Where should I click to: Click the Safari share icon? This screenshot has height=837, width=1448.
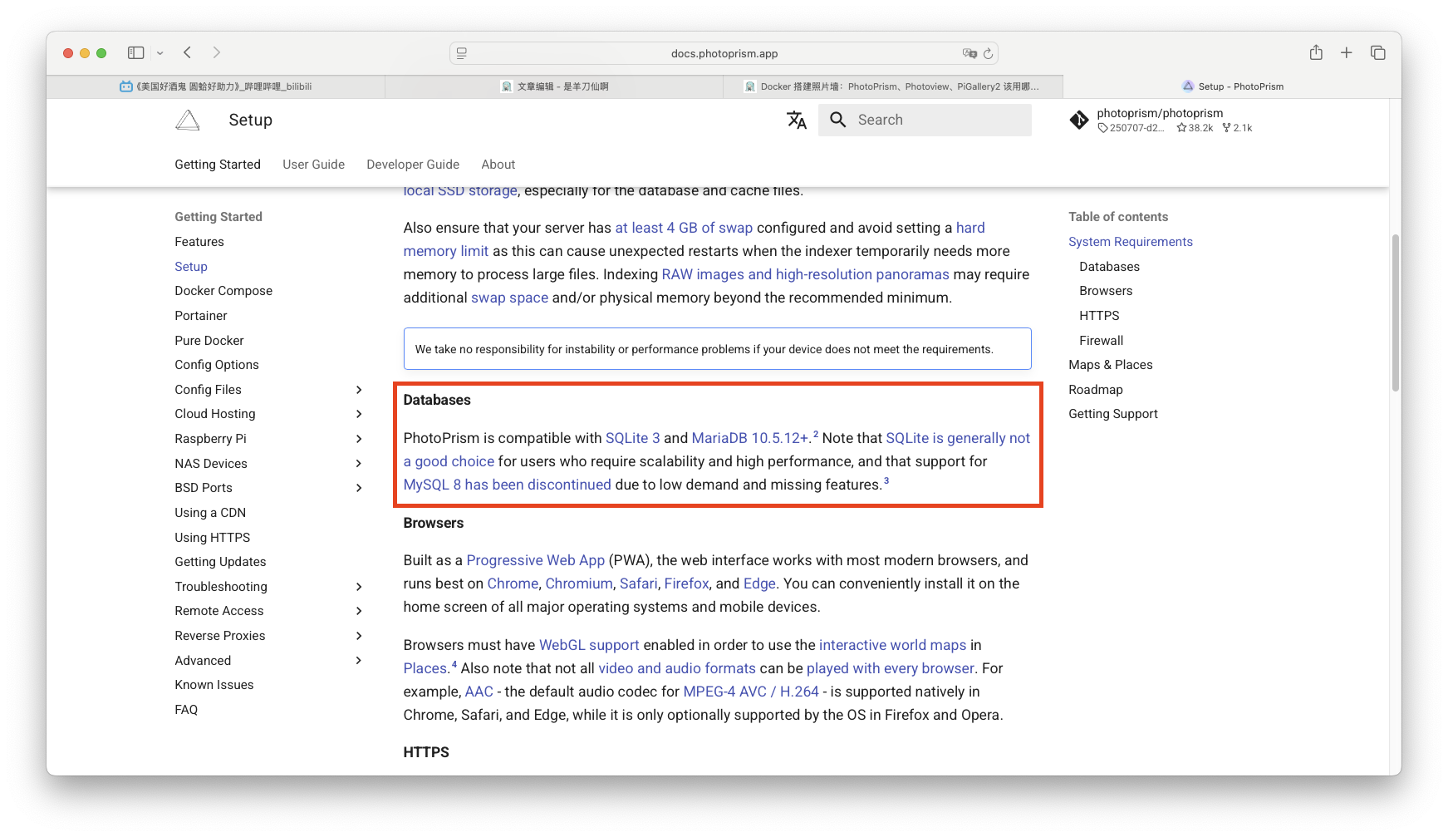[x=1316, y=53]
